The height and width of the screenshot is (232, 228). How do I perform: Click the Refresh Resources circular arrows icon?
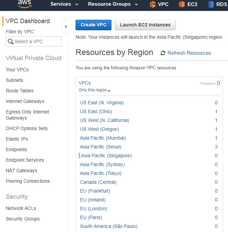163,53
